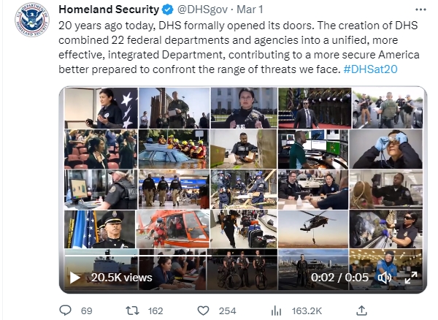Expand the video to fullscreen
Image resolution: width=438 pixels, height=320 pixels.
click(x=410, y=278)
